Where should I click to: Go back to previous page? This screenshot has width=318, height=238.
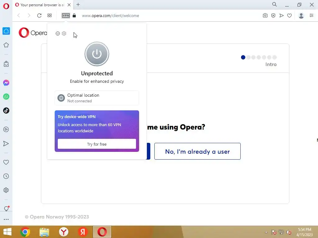tap(19, 15)
